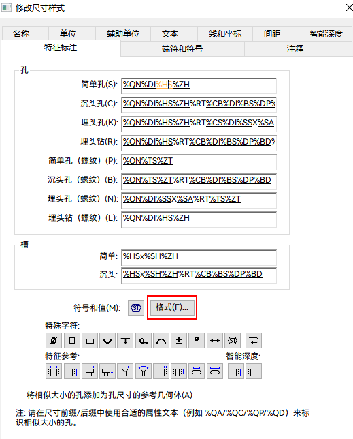This screenshot has width=353, height=439.
Task: Click the first 智能深度 icon
Action: 236,372
